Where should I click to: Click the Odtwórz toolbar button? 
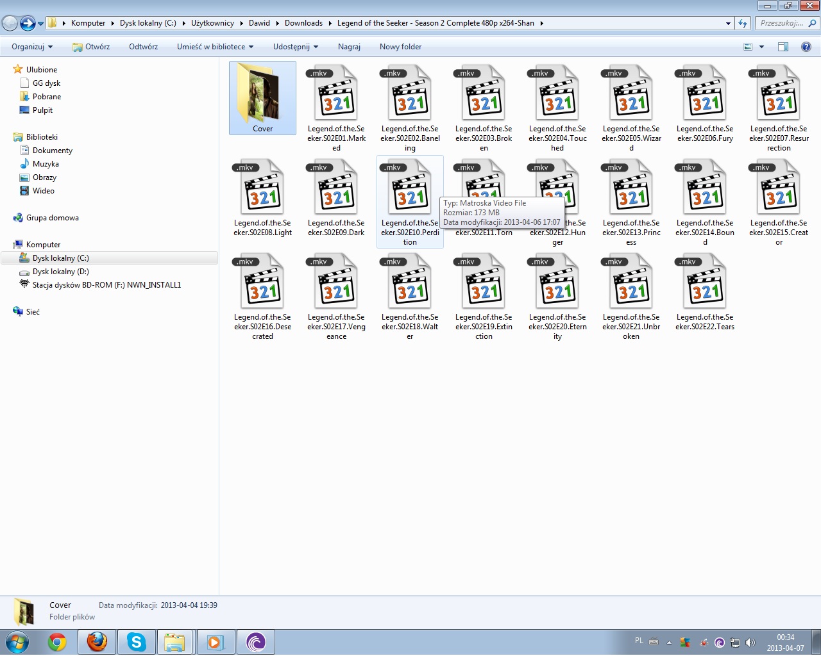click(x=143, y=47)
